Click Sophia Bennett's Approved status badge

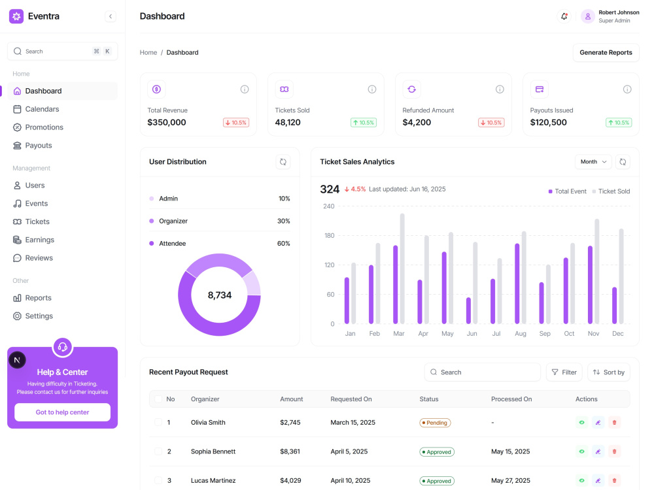(x=437, y=451)
